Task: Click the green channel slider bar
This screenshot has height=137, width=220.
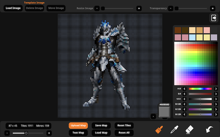Action: coord(200,109)
